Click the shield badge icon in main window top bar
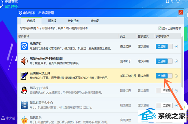188x124 pixels. tap(173, 1)
